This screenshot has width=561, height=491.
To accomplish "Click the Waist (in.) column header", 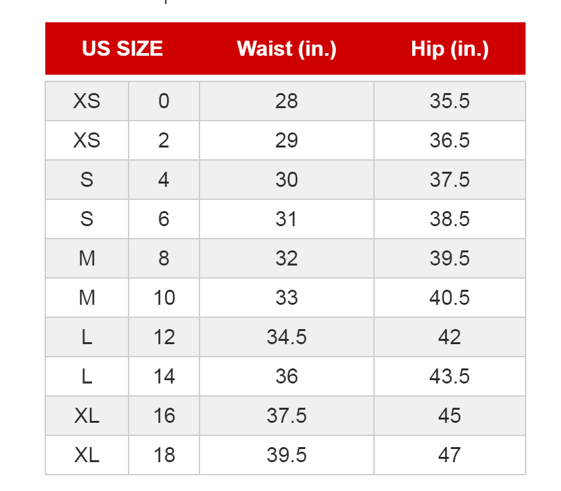I will [x=287, y=49].
